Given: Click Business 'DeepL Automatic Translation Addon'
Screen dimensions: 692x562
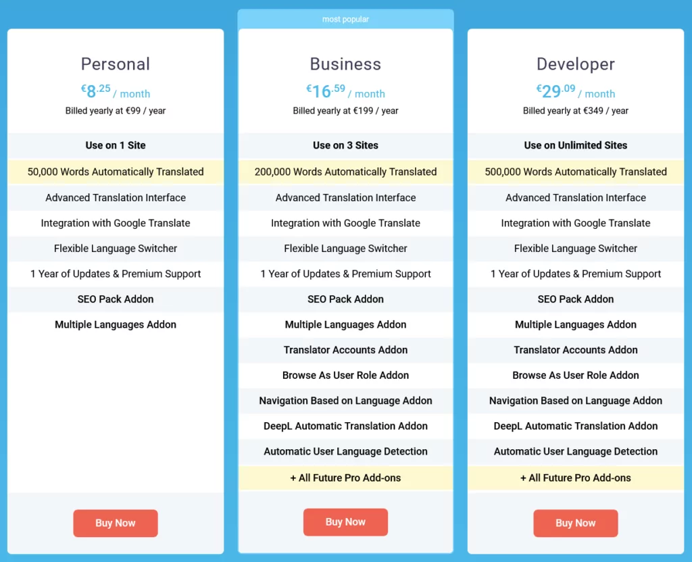Looking at the screenshot, I should (345, 426).
